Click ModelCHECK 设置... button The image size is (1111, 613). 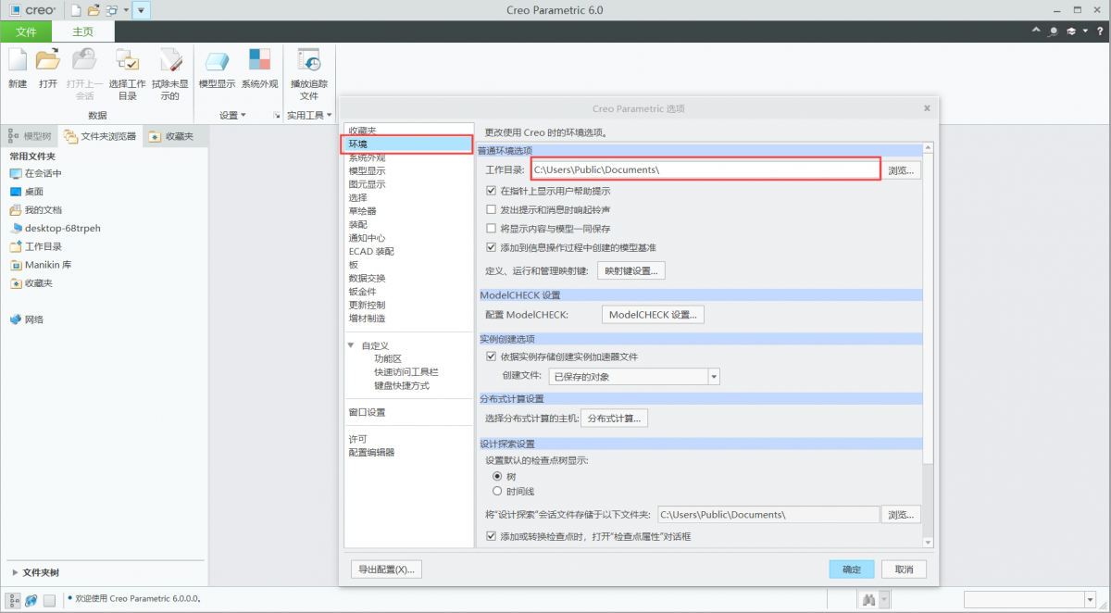click(x=653, y=315)
